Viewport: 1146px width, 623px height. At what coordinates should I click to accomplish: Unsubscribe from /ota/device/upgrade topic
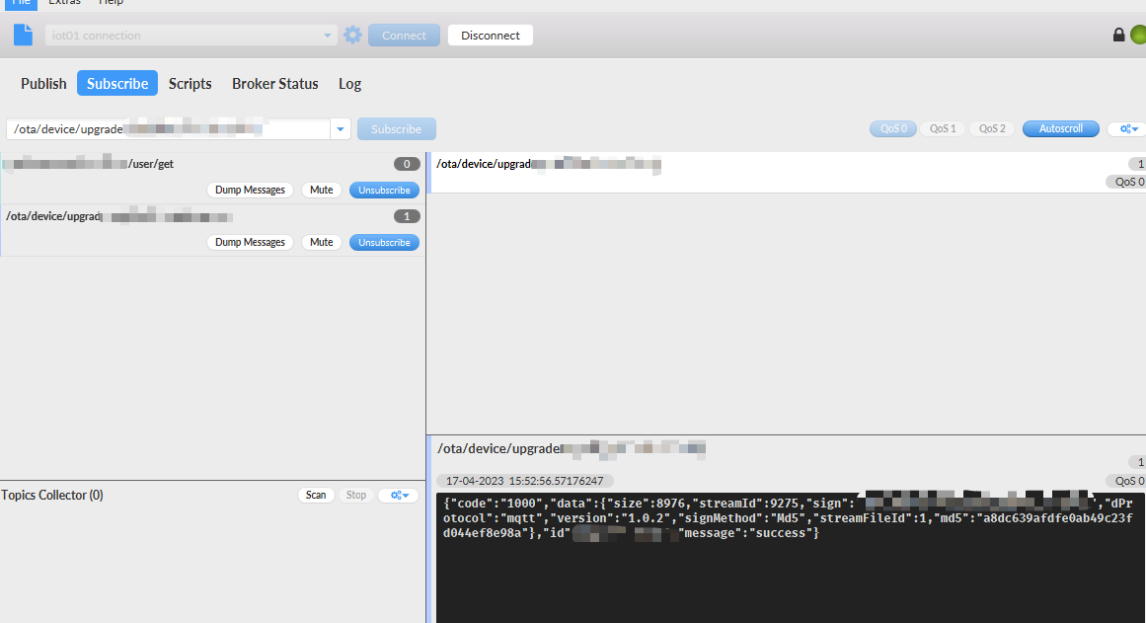[384, 242]
